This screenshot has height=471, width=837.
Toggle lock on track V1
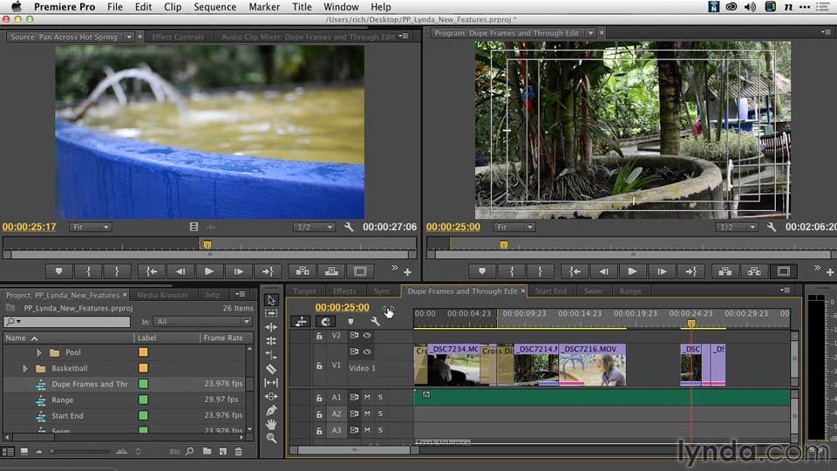pyautogui.click(x=319, y=365)
